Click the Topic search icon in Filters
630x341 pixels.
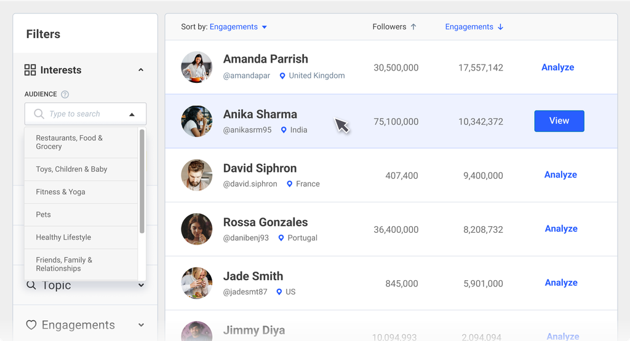pyautogui.click(x=31, y=285)
